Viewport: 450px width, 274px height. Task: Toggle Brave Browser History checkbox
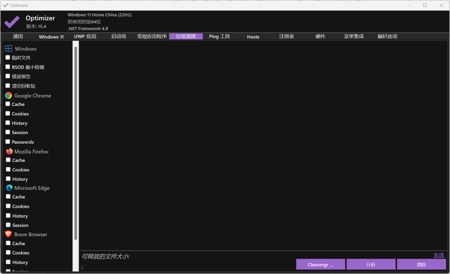tap(8, 262)
